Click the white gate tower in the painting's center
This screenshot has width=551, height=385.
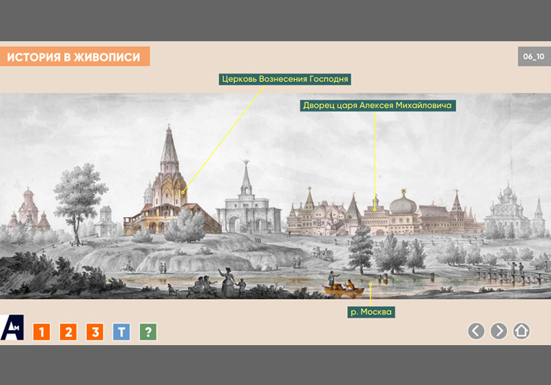point(247,203)
